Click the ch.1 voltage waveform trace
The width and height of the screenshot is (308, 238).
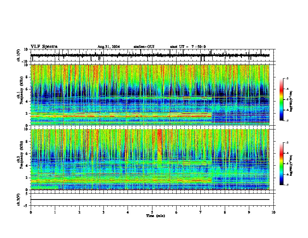click(150, 55)
